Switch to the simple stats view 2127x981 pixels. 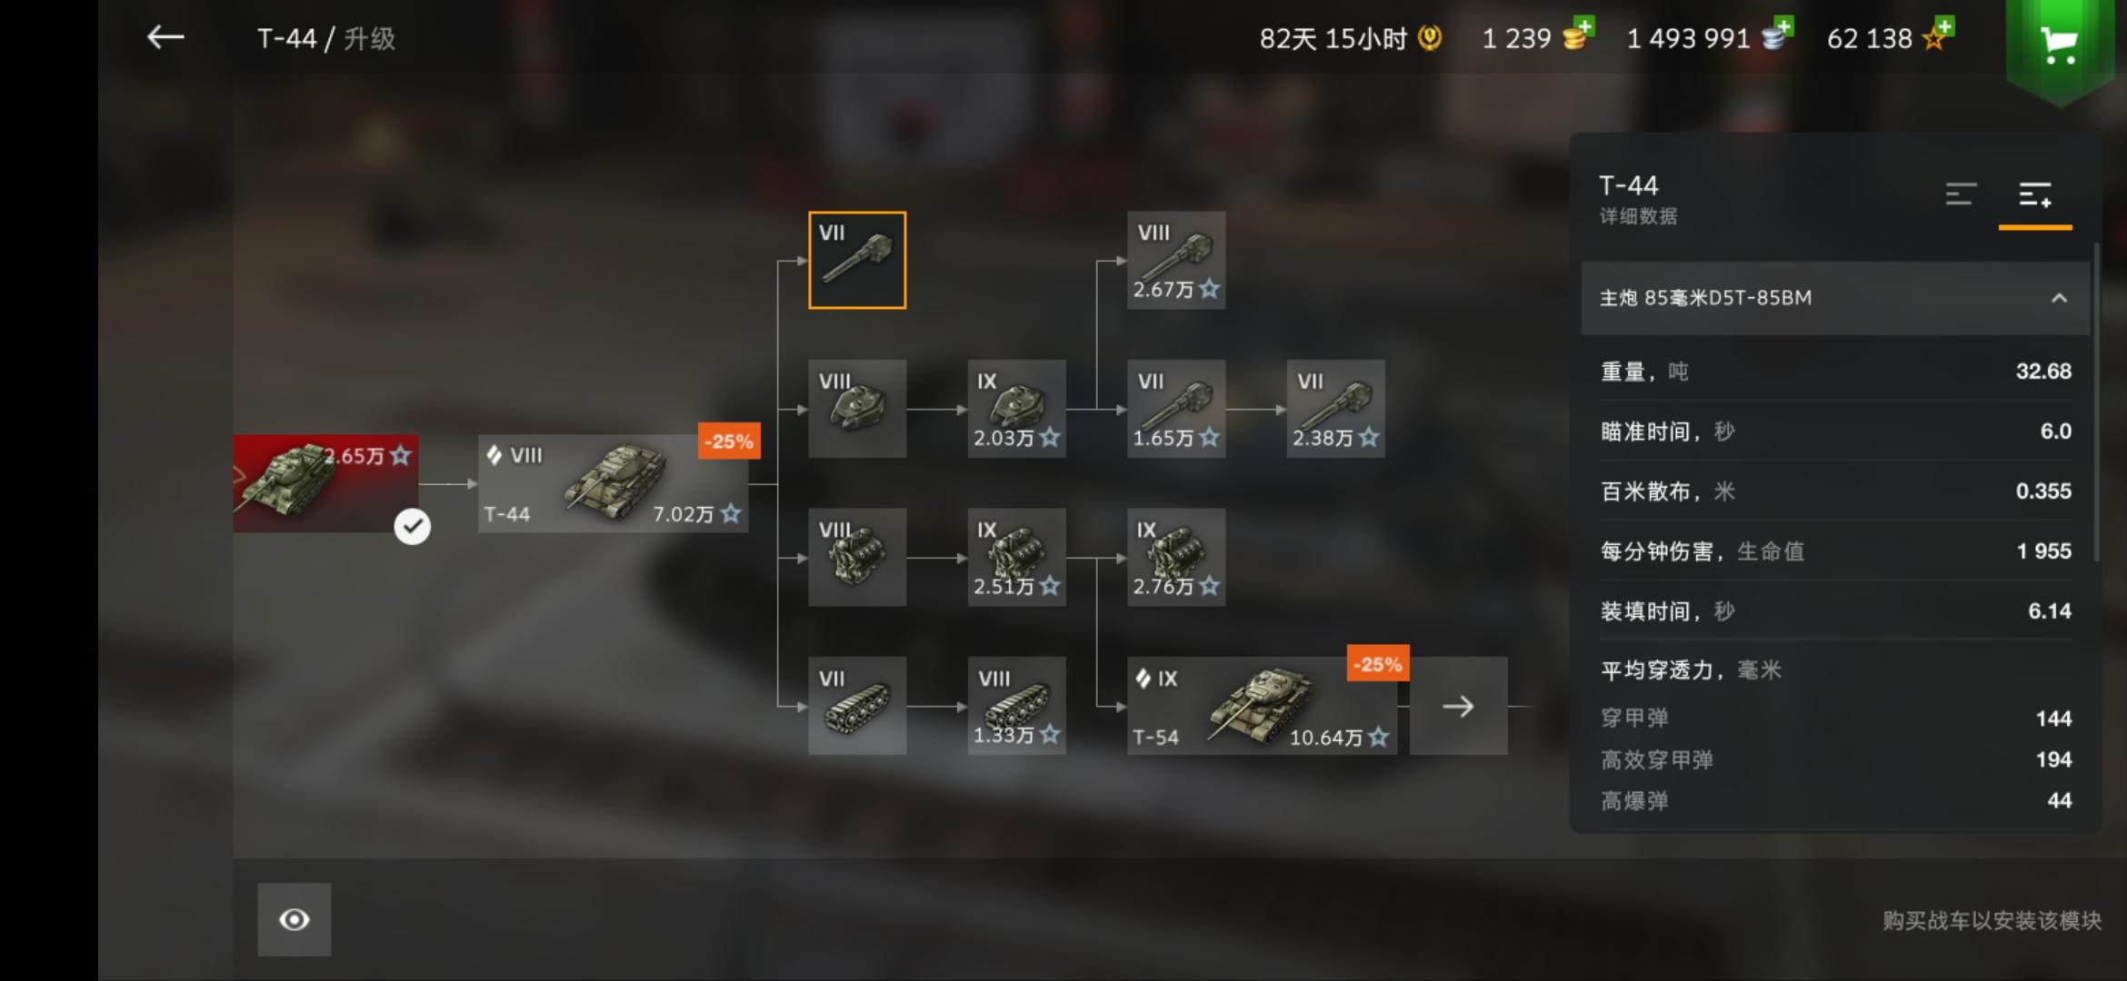pos(1961,194)
